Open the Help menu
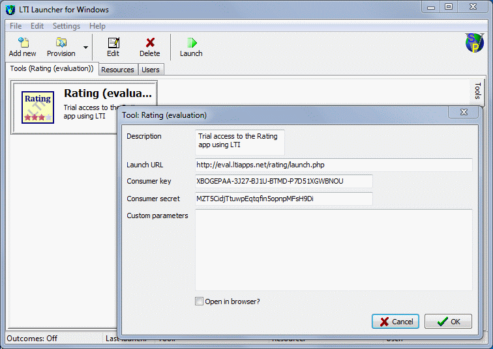Screen dimensions: 493x349 [x=97, y=26]
